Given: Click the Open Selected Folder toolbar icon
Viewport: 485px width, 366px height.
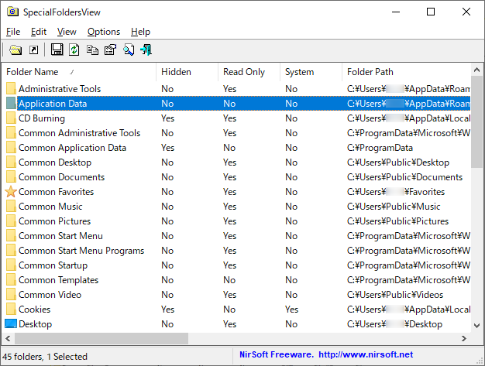Looking at the screenshot, I should point(15,50).
